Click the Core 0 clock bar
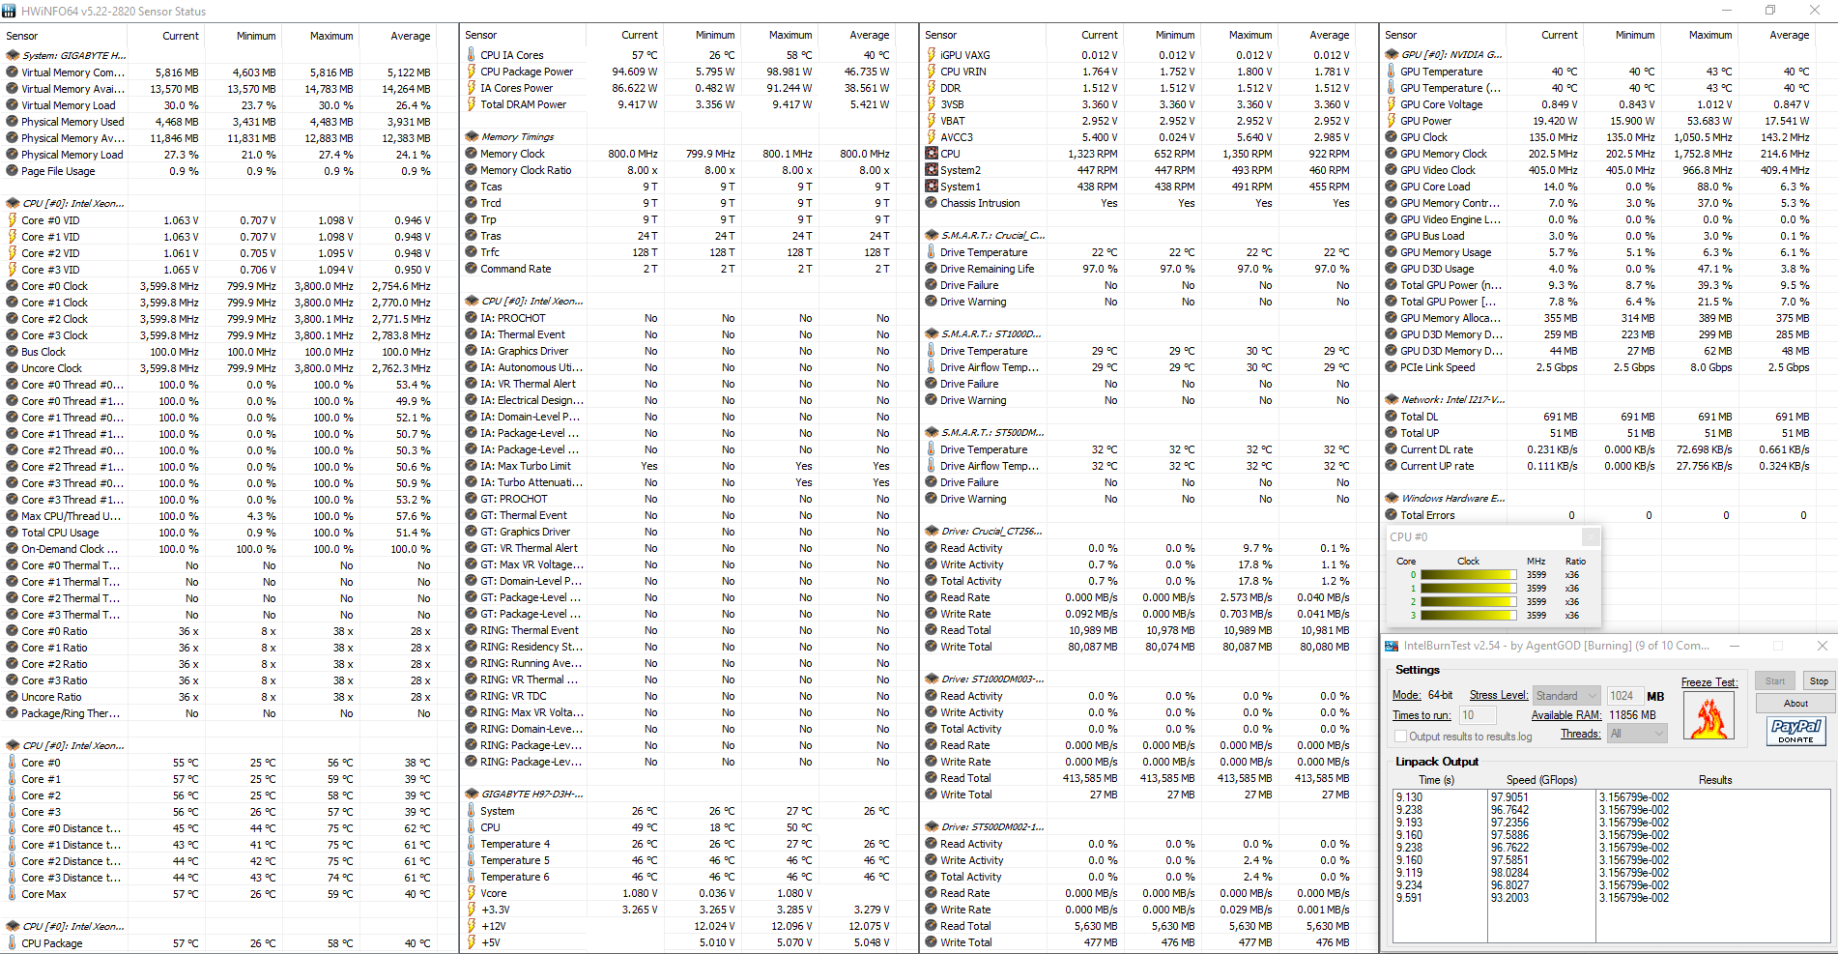This screenshot has width=1838, height=954. click(x=1468, y=575)
